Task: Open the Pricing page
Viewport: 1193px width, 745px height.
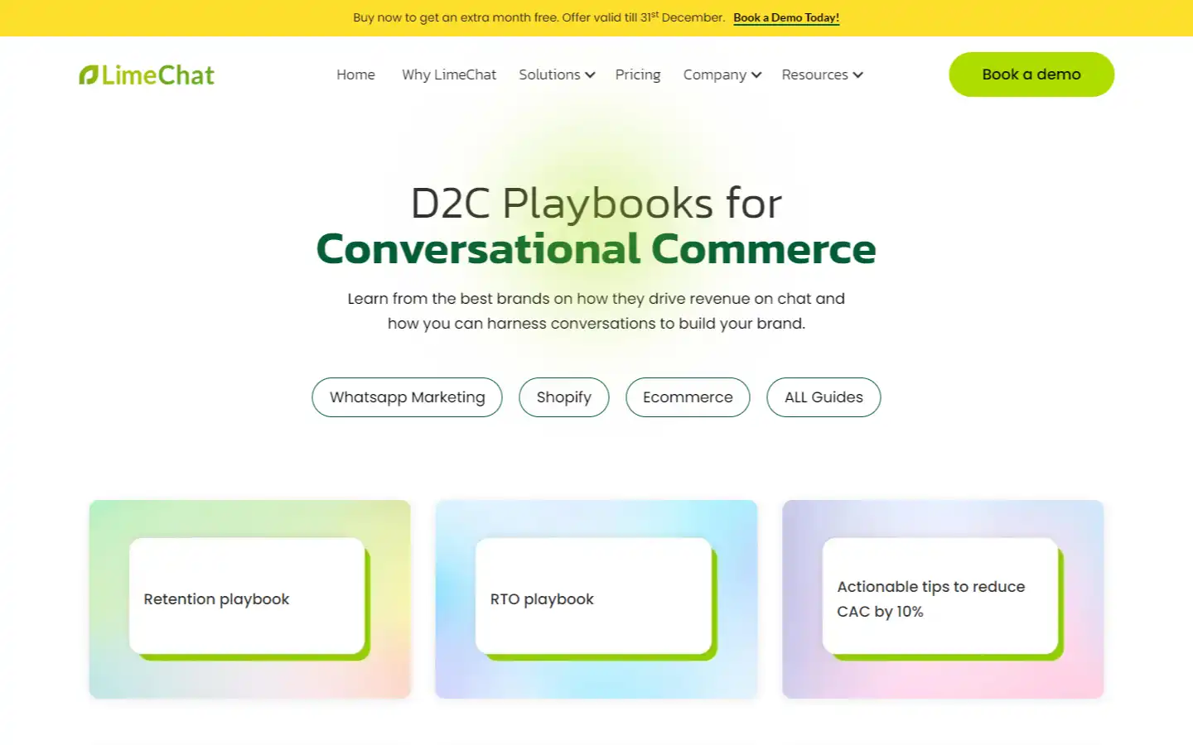Action: (x=637, y=74)
